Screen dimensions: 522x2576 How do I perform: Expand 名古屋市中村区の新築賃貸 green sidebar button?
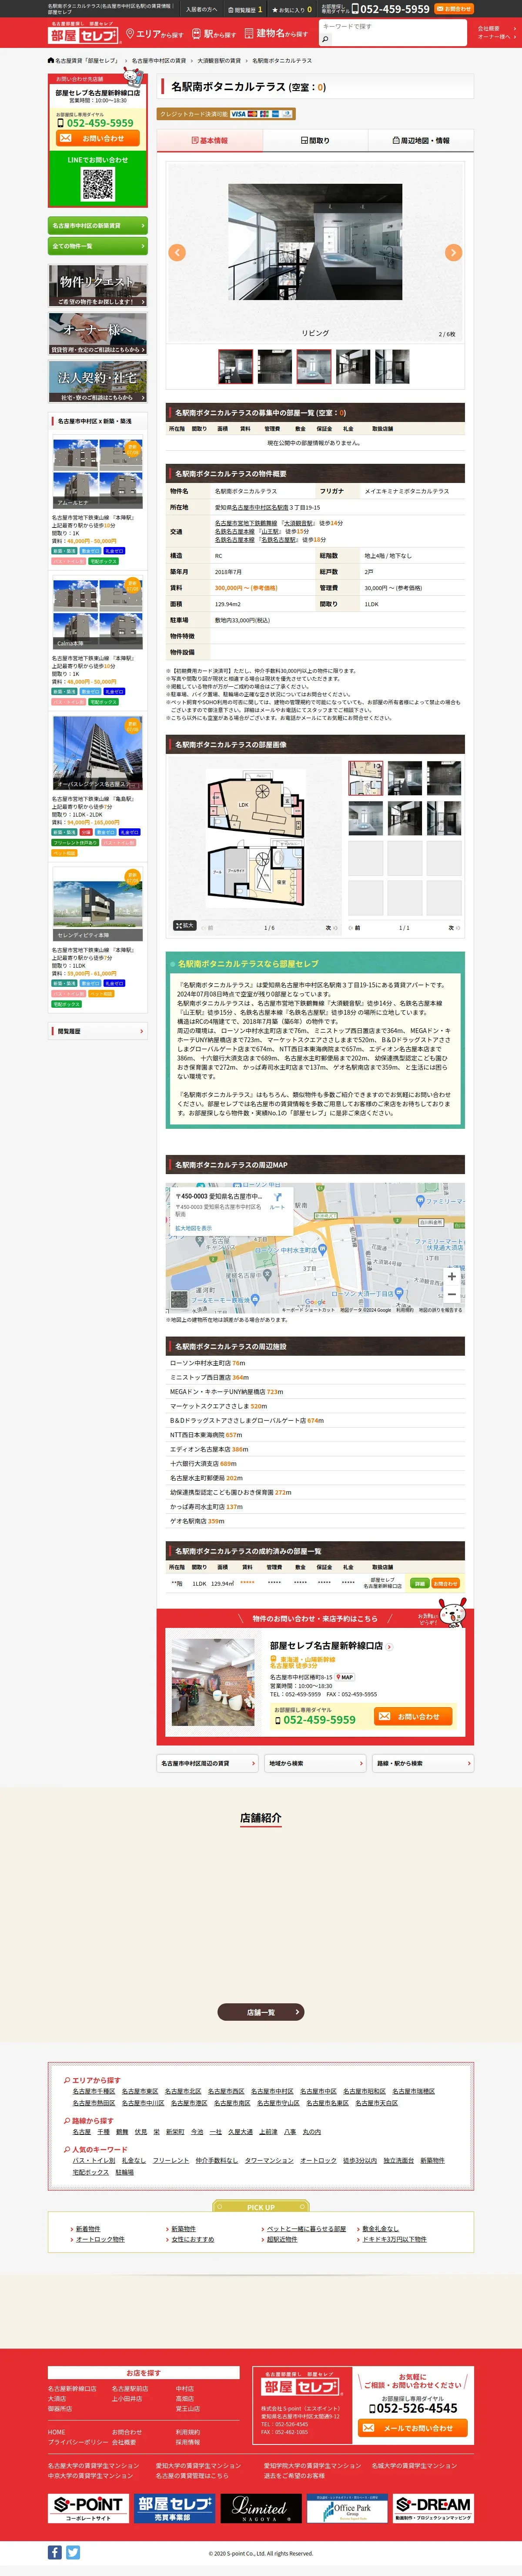pos(98,226)
